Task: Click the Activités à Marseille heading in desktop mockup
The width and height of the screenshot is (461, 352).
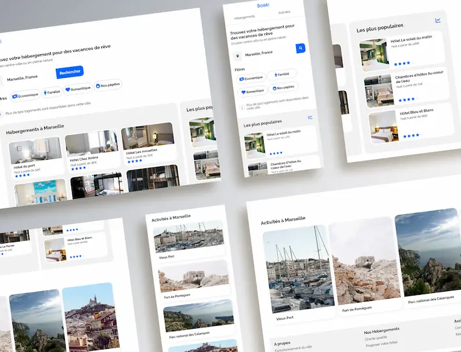Action: pos(283,221)
